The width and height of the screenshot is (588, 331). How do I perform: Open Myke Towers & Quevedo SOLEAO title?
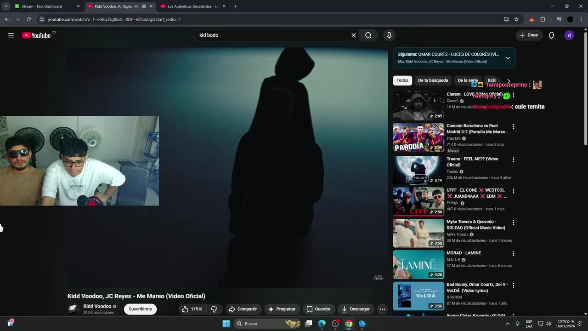click(x=476, y=225)
